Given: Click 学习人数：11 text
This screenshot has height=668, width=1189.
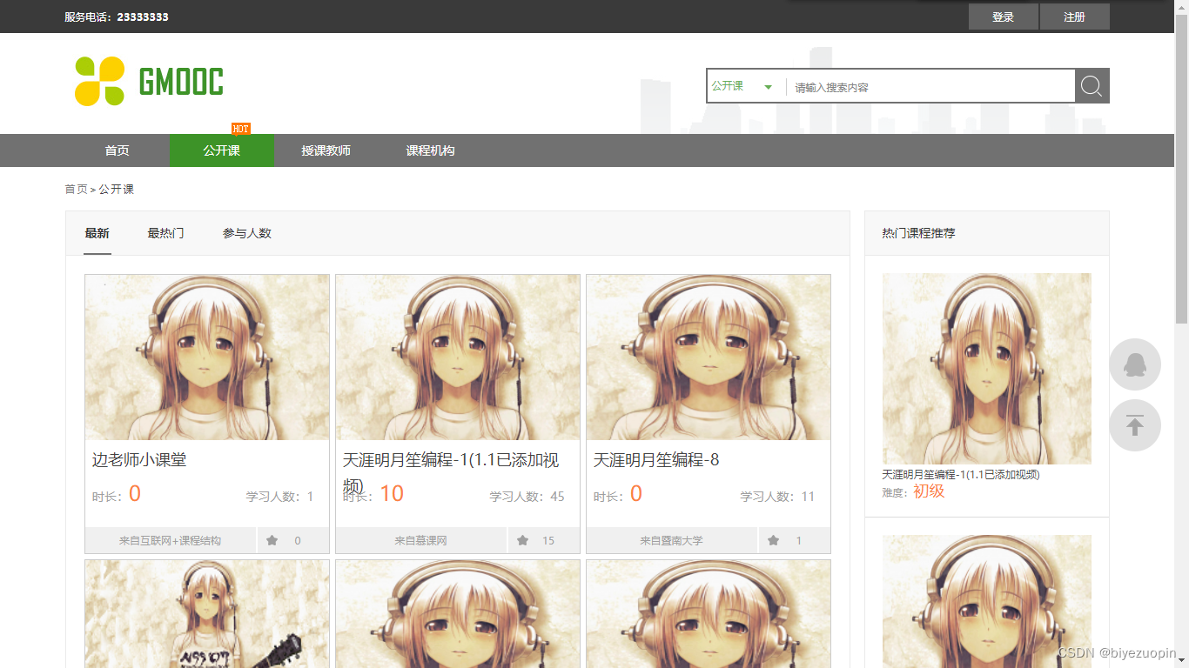Looking at the screenshot, I should [x=777, y=497].
